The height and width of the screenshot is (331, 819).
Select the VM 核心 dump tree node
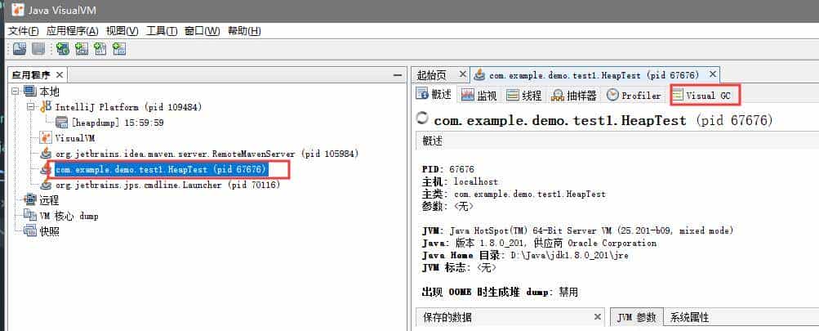[x=69, y=216]
